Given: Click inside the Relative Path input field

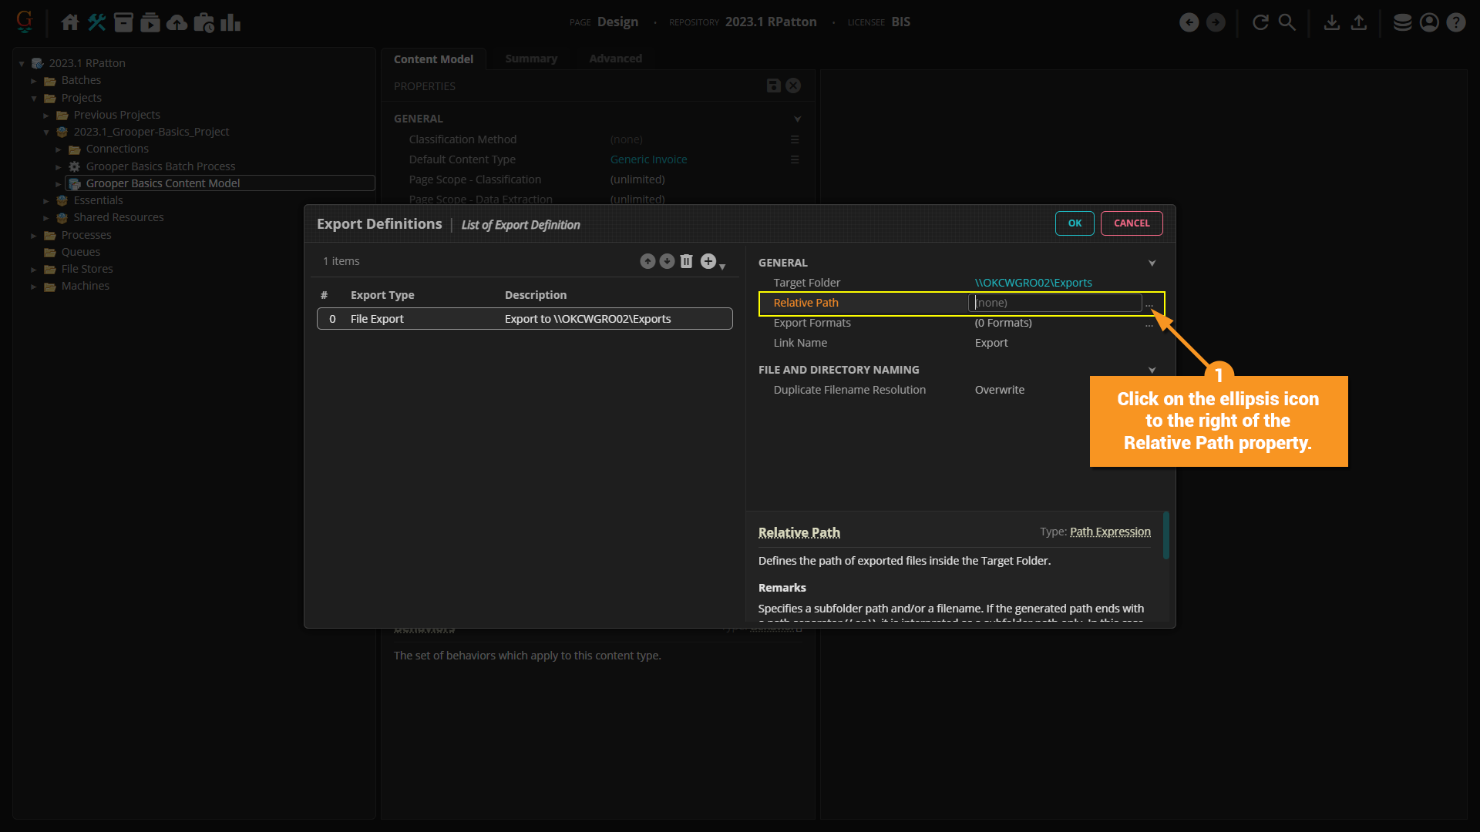Looking at the screenshot, I should point(1054,303).
